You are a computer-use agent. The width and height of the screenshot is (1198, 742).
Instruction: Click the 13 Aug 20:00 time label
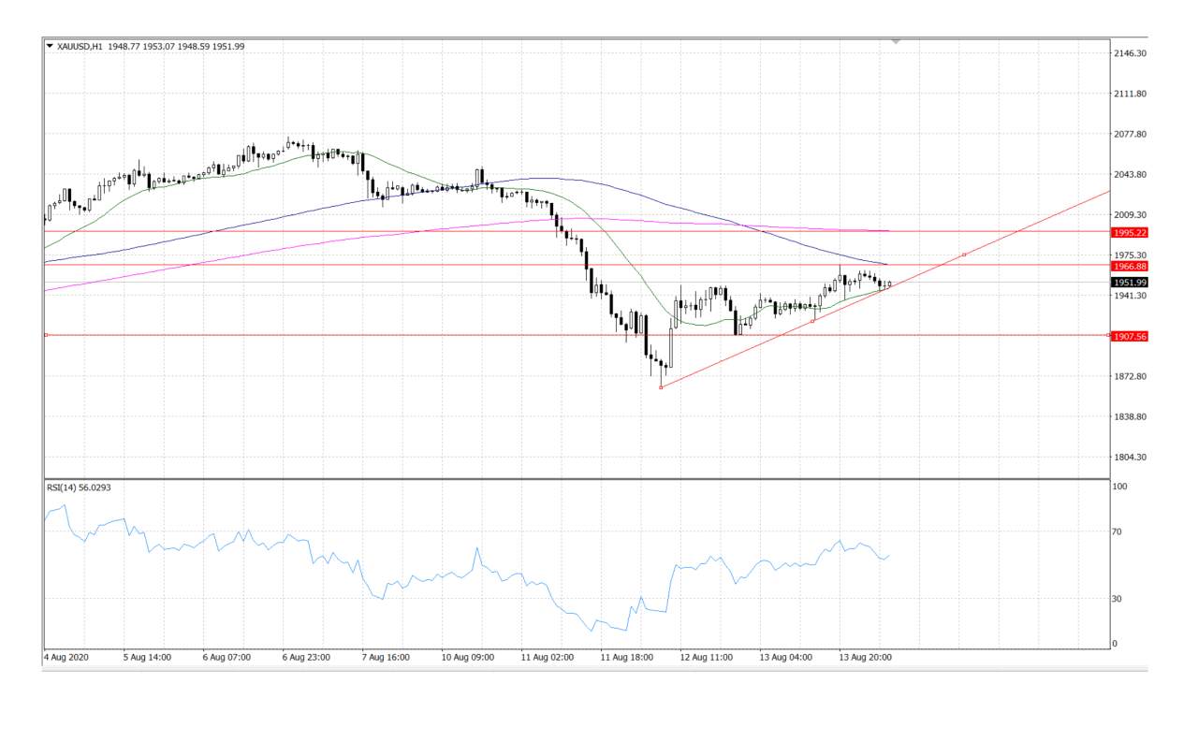(866, 657)
